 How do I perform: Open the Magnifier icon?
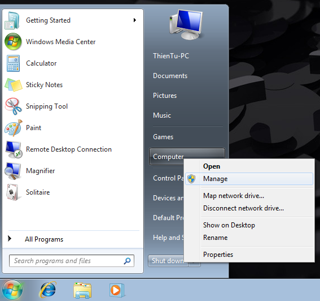click(13, 171)
